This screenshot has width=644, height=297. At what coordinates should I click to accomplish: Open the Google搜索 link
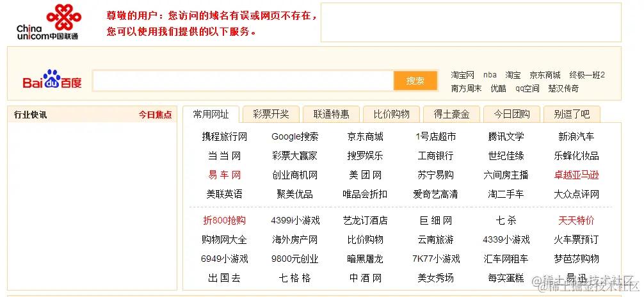tap(295, 137)
